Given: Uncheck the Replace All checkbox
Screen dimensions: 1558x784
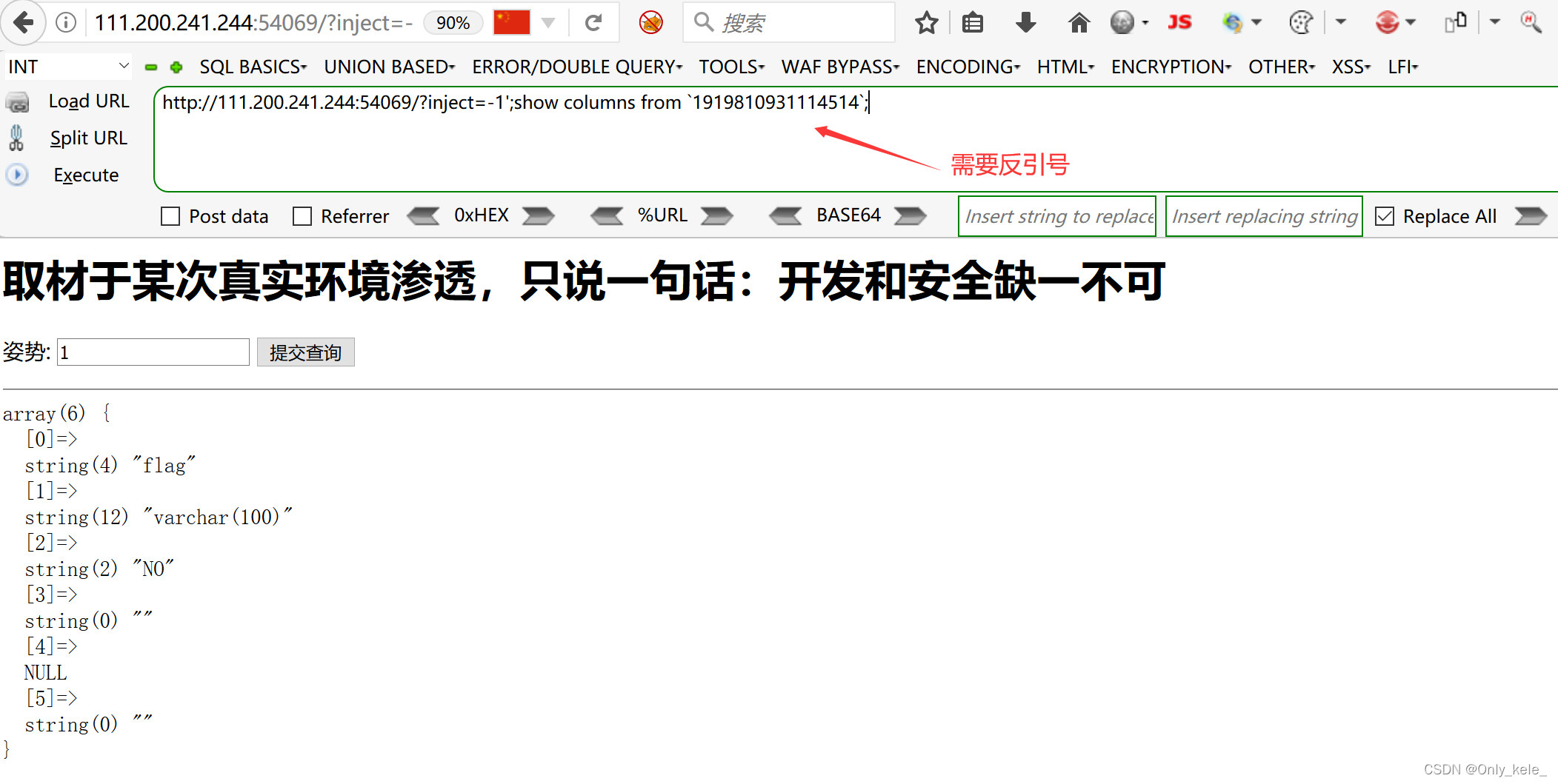Looking at the screenshot, I should [1385, 216].
